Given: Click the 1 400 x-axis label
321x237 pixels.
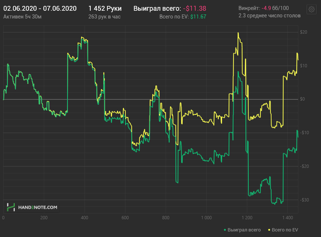Looking at the screenshot, I should (288, 218).
